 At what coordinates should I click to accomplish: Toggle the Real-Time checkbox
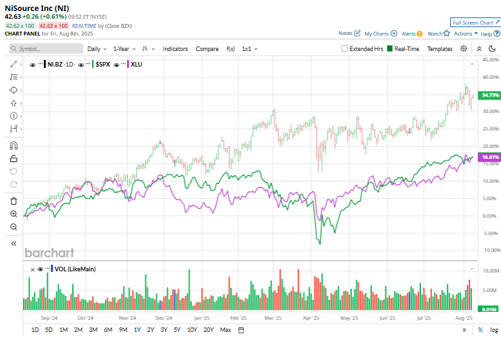click(389, 48)
